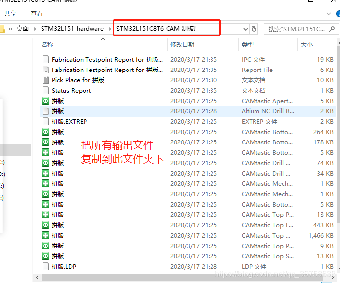Viewport: 340px width, 283px height.
Task: Click the IPC file blank document icon
Action: click(46, 59)
